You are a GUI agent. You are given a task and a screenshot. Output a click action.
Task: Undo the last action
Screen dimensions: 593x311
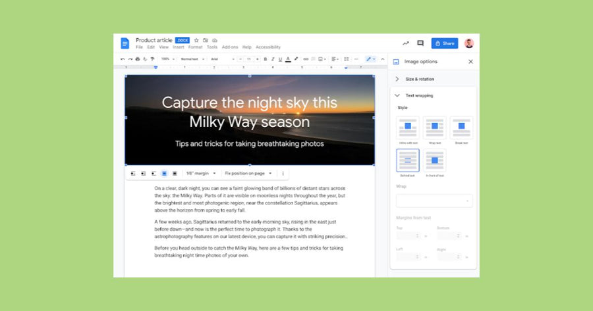point(123,59)
